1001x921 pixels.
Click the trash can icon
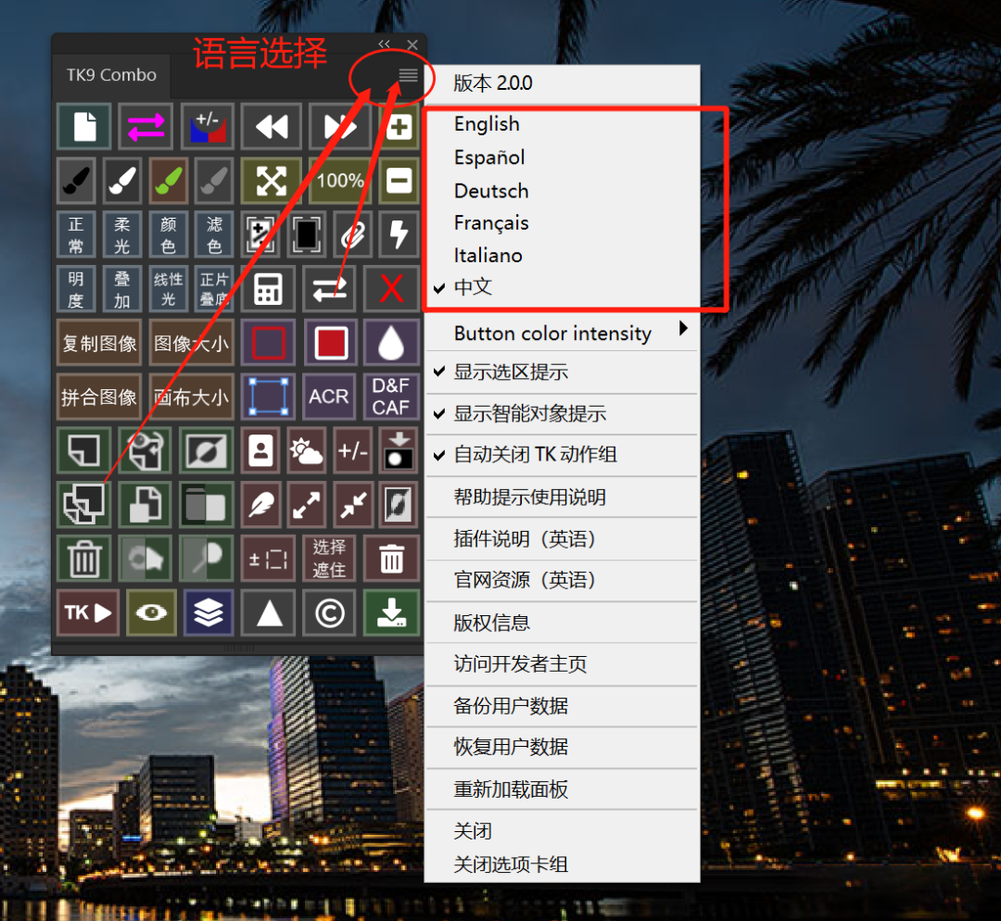[x=84, y=558]
